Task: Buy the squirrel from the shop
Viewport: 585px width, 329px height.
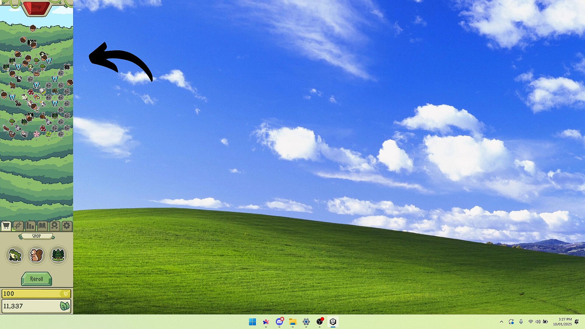Action: (36, 255)
